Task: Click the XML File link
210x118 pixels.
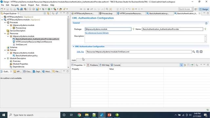Action: [80, 52]
